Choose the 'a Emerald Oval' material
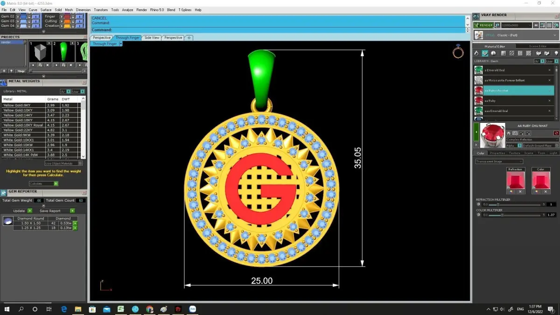 point(514,70)
